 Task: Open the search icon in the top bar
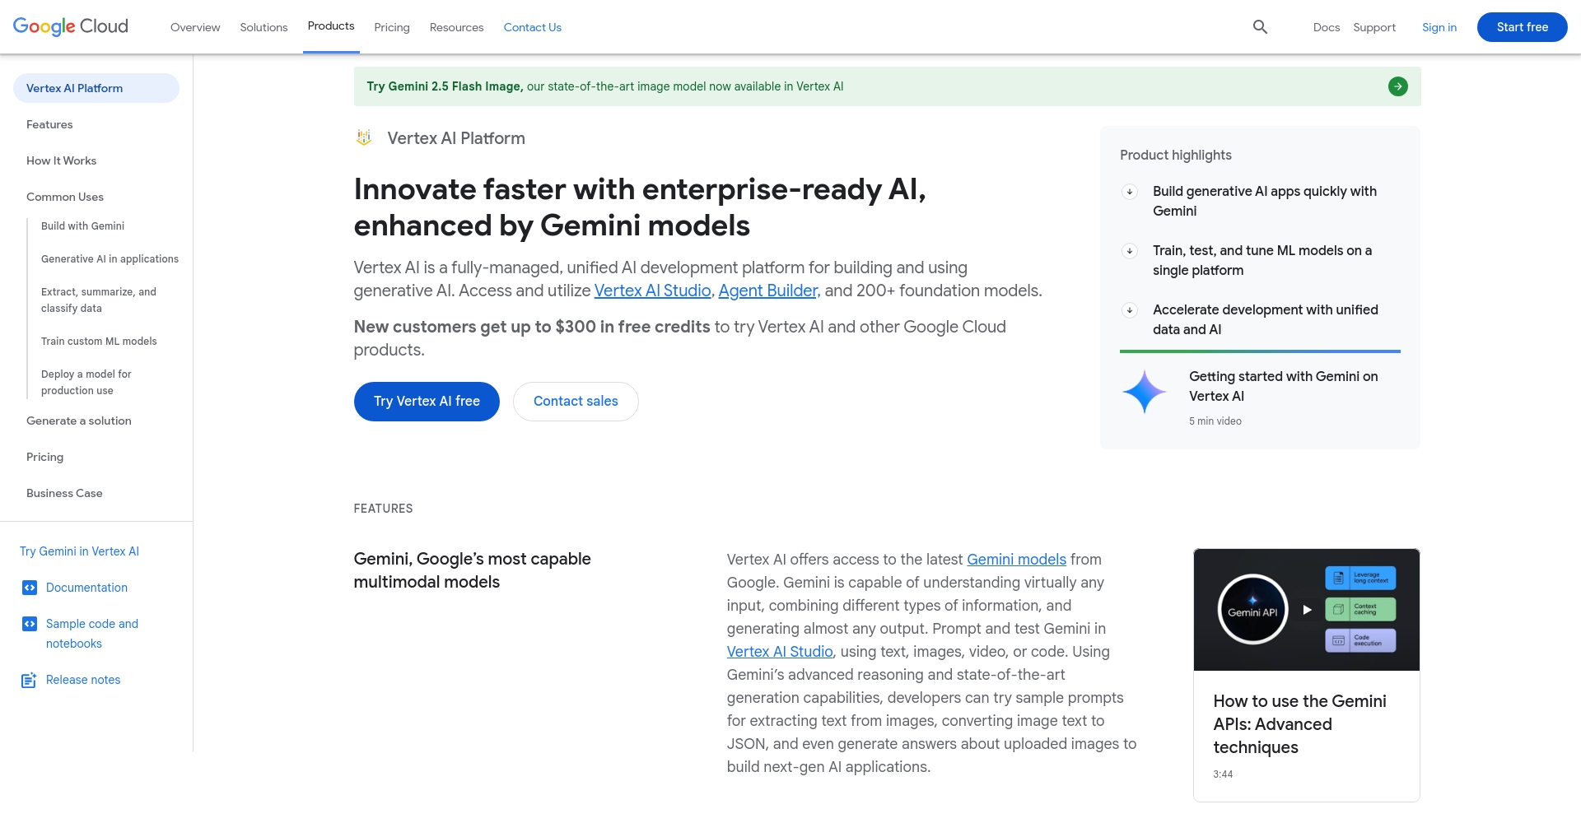(1259, 26)
